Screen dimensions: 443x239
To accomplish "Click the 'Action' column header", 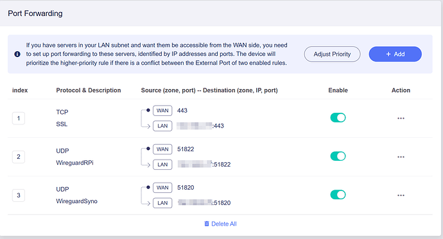I will click(401, 90).
